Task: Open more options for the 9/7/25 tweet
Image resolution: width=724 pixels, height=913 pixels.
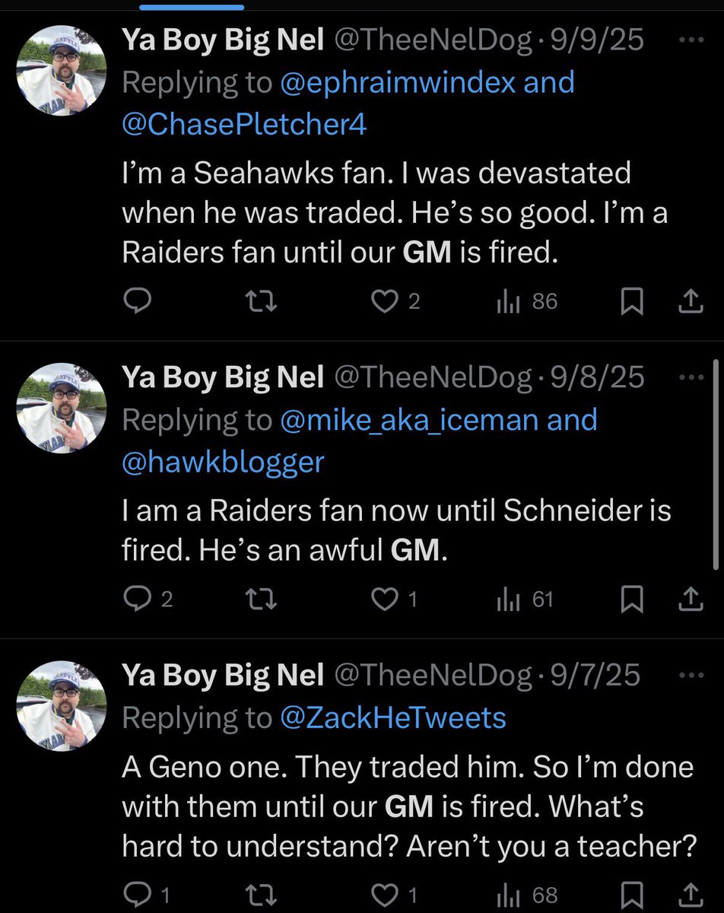Action: tap(691, 676)
